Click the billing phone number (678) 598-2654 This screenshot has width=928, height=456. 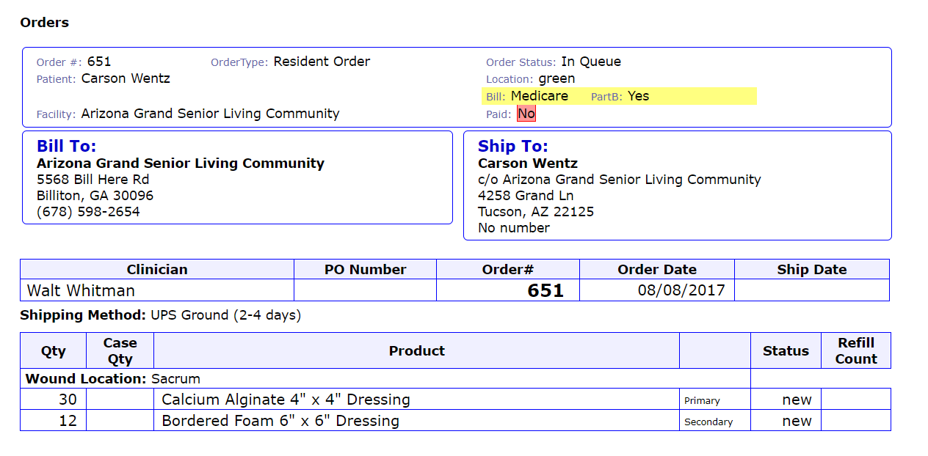click(88, 212)
